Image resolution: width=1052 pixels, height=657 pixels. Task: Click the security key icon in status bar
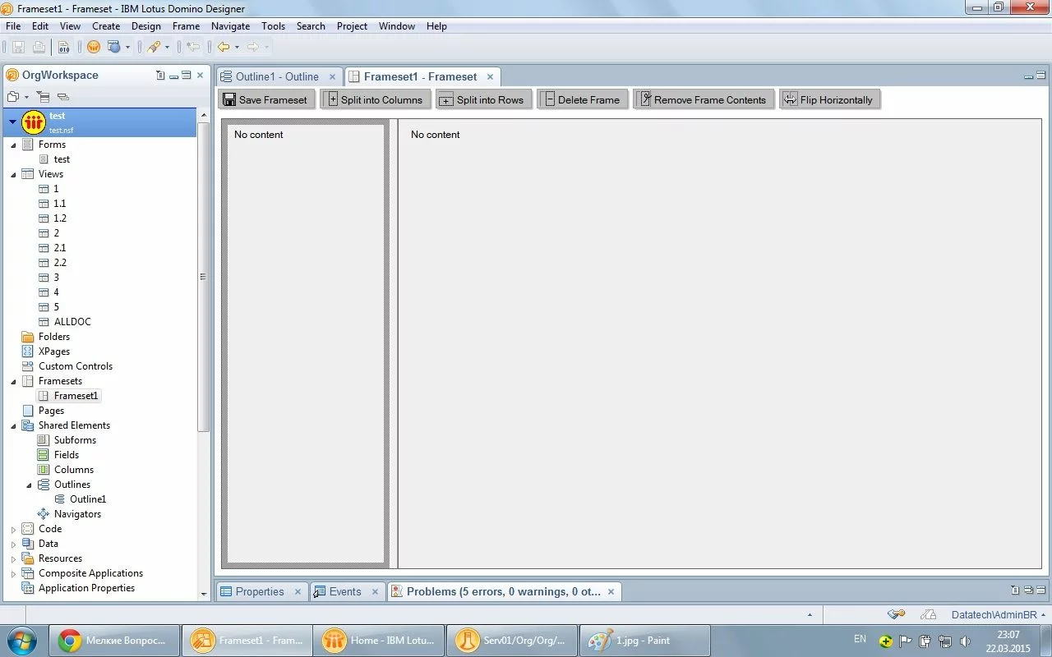click(x=896, y=614)
